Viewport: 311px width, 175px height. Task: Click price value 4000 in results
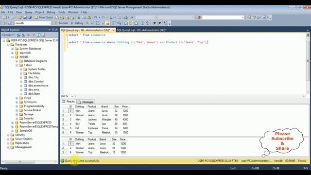[x=125, y=120]
